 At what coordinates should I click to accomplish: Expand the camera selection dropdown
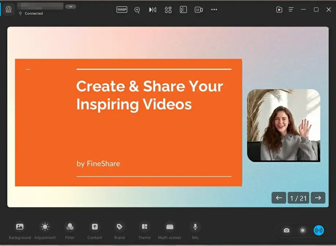pos(71,6)
